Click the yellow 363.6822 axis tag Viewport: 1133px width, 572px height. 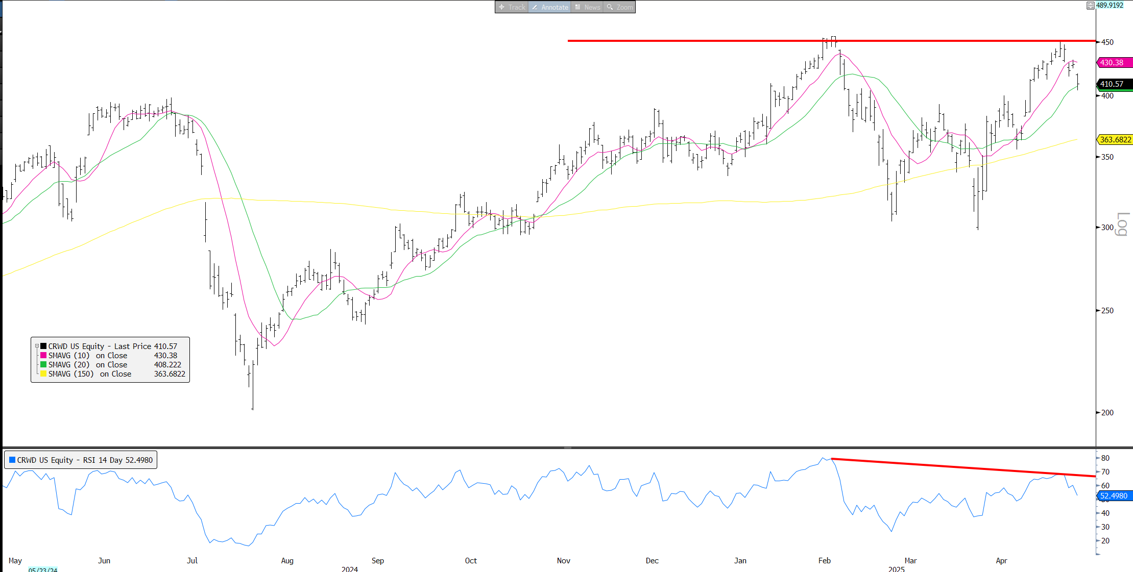(1115, 139)
